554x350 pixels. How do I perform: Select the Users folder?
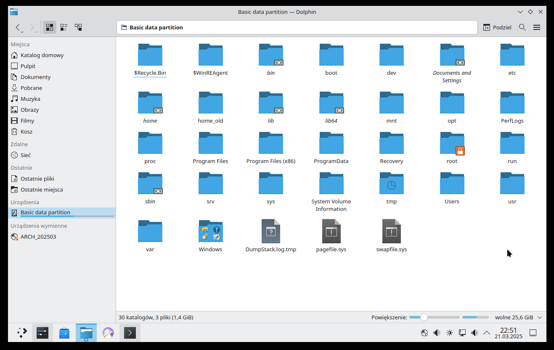coord(452,189)
